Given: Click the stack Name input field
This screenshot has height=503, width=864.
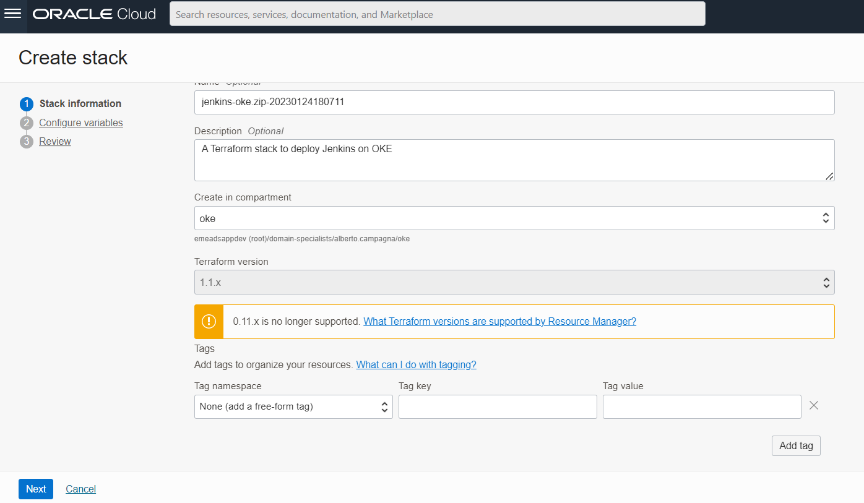Looking at the screenshot, I should [514, 102].
